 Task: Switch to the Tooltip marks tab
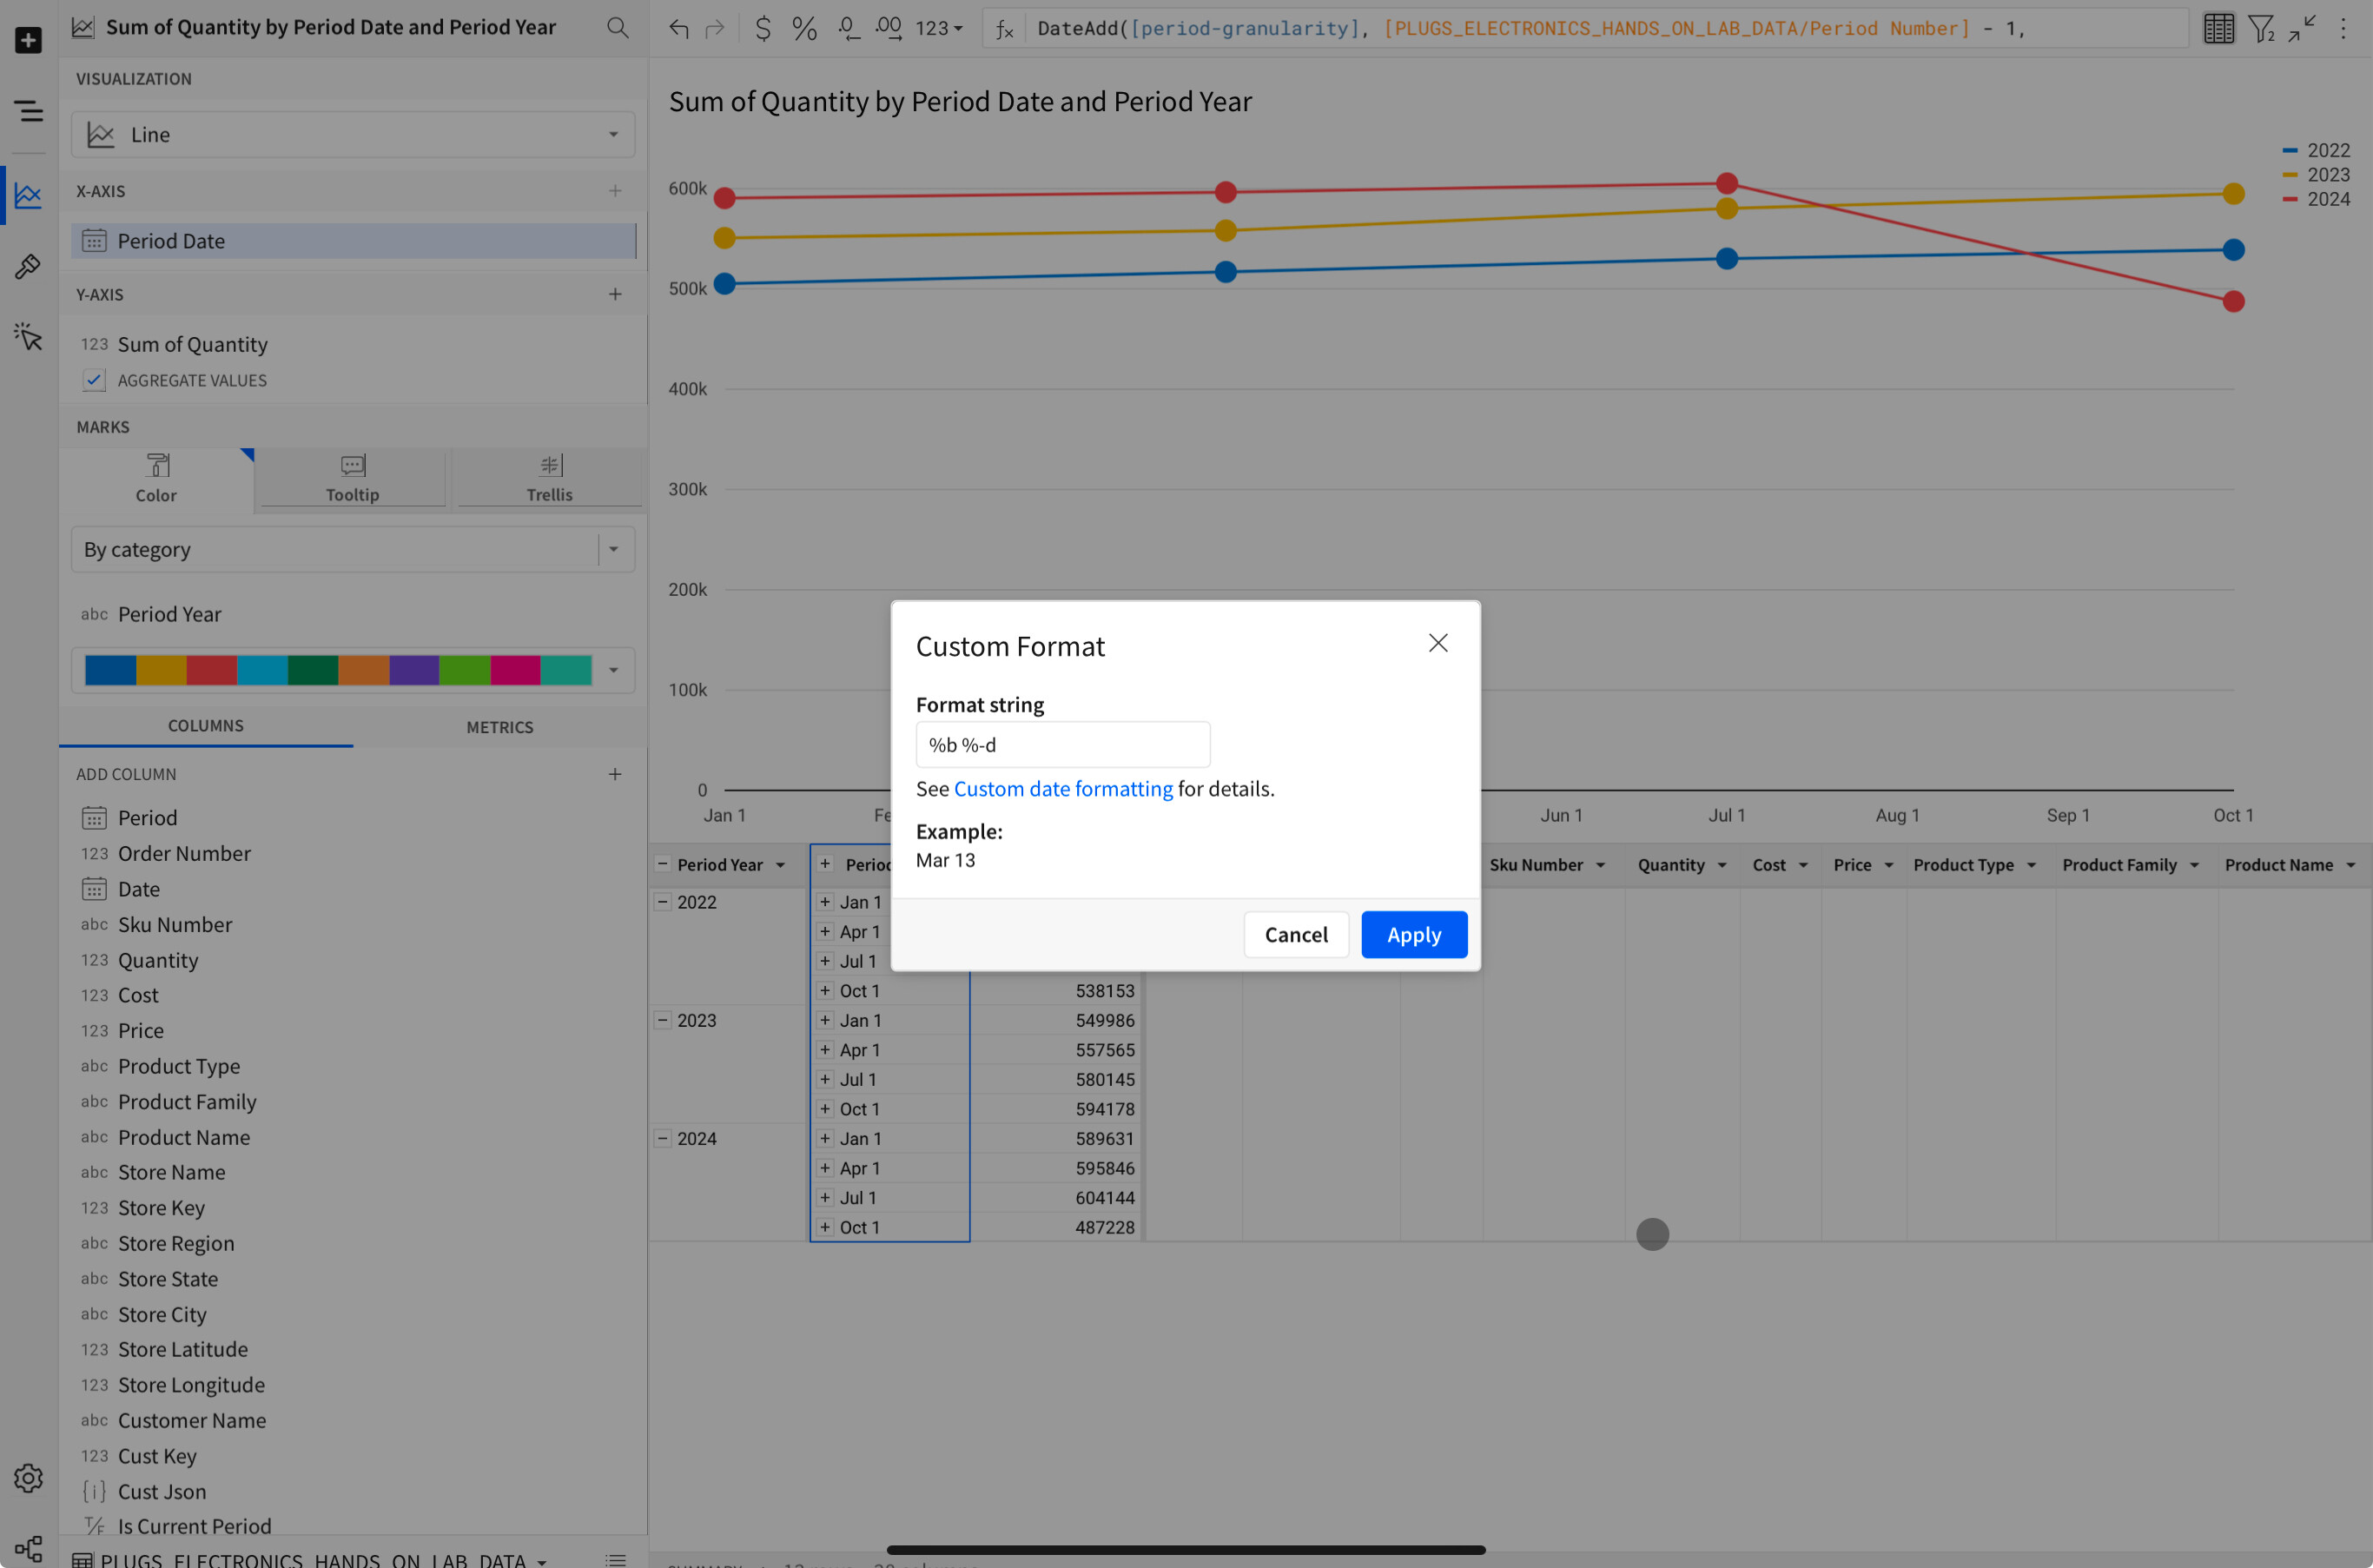coord(351,478)
